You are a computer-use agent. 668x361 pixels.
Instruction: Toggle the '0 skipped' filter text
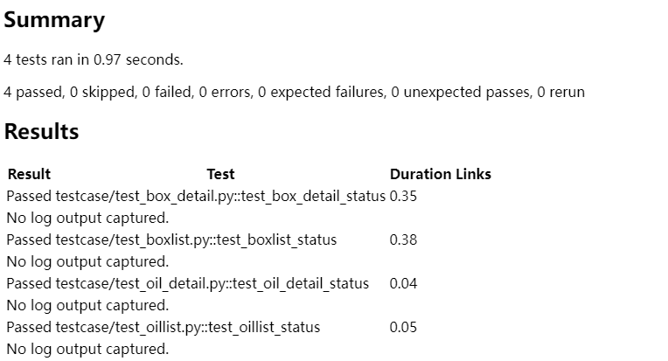(103, 93)
